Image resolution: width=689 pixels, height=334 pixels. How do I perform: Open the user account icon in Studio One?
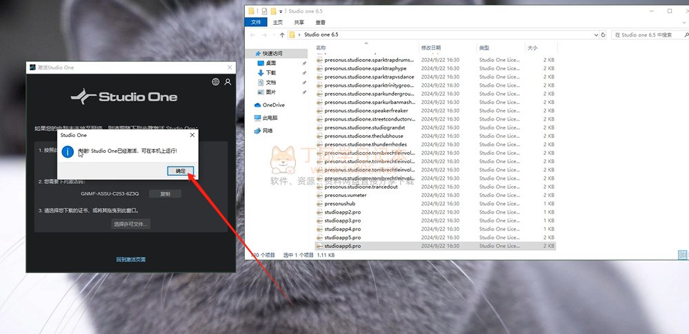pos(228,82)
